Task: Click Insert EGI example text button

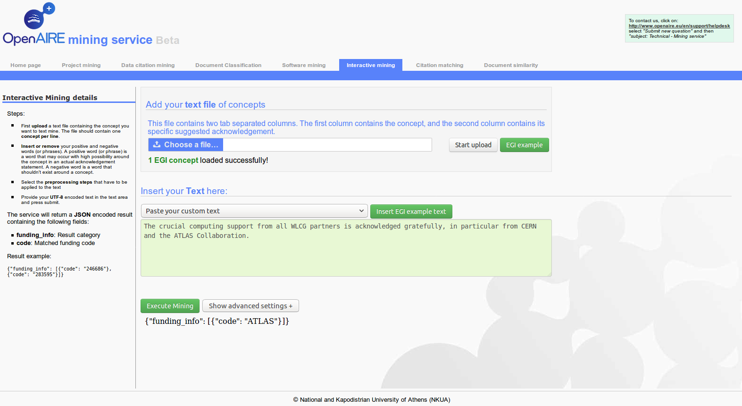Action: tap(411, 211)
